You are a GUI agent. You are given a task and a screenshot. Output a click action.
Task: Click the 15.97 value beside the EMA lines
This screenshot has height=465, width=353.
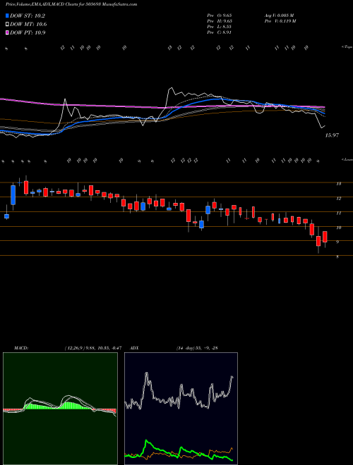click(332, 135)
